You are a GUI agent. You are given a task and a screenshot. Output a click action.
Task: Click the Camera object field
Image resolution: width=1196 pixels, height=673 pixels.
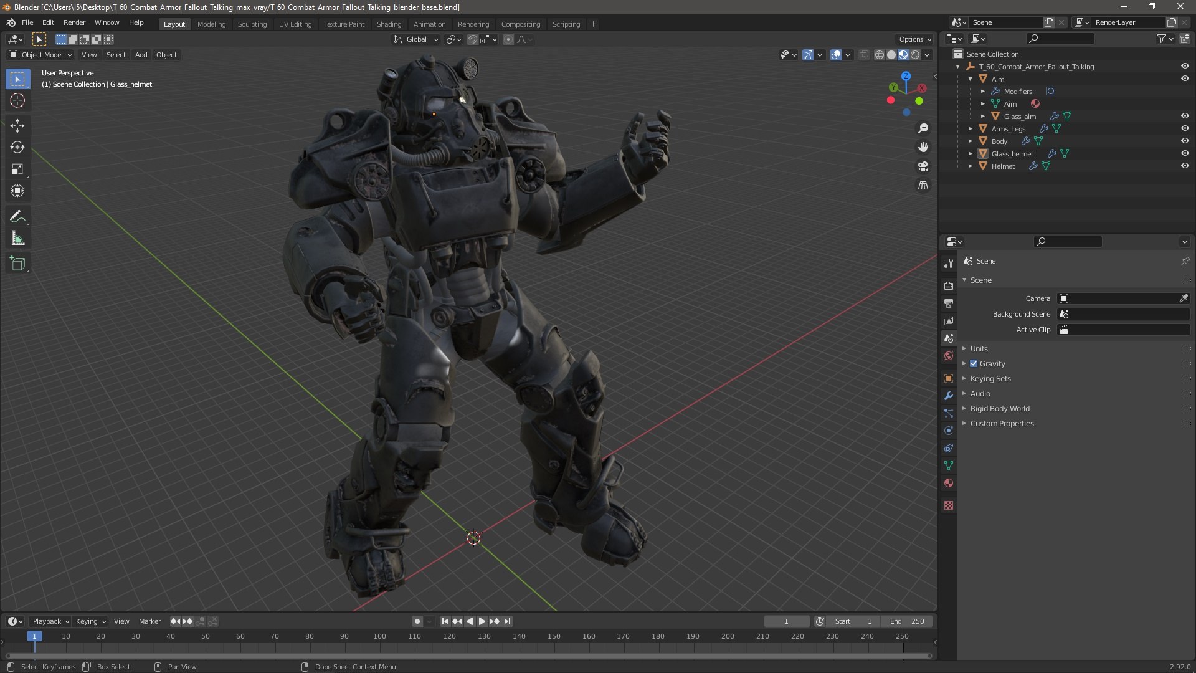tap(1124, 298)
